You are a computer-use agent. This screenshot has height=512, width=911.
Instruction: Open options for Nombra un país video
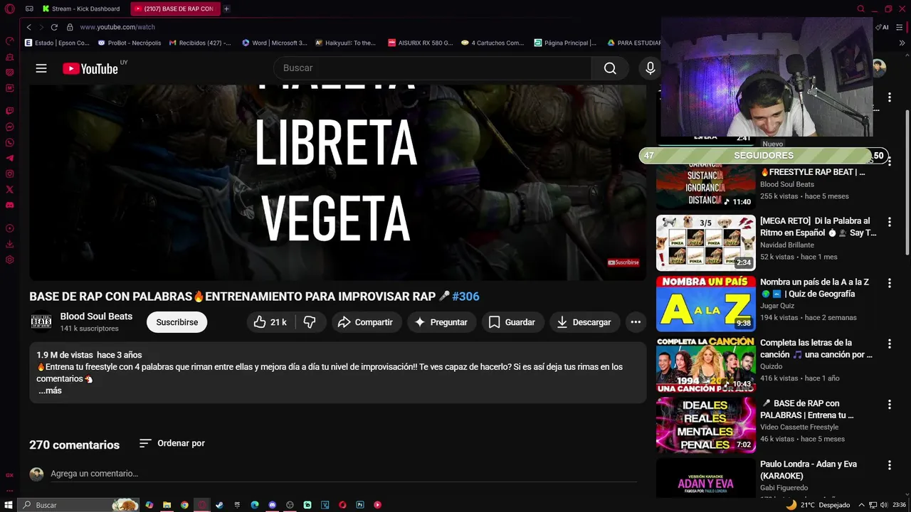pos(889,283)
